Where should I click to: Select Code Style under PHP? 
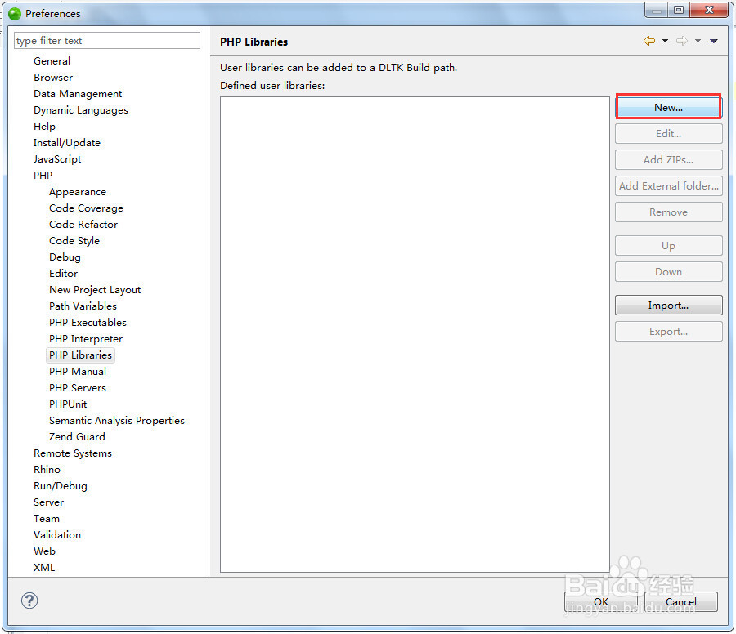coord(74,240)
